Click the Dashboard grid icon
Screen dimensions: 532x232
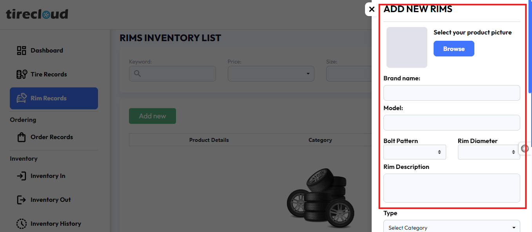(21, 51)
